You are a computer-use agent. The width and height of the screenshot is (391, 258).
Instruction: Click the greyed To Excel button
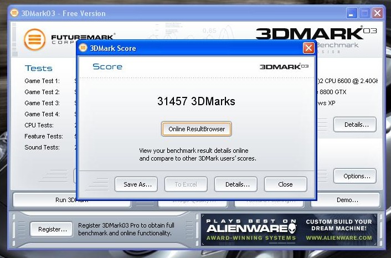pyautogui.click(x=186, y=184)
